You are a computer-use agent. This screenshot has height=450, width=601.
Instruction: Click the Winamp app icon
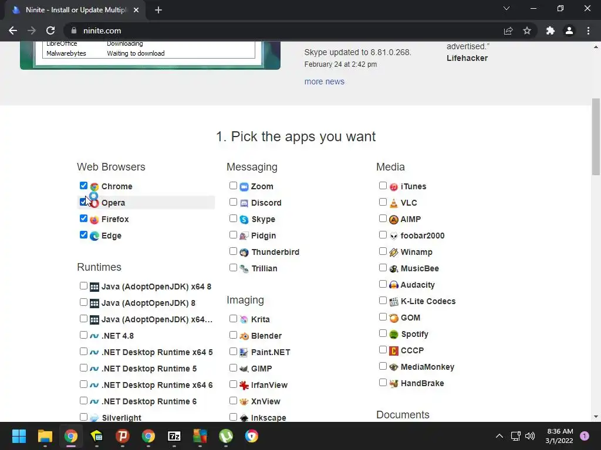click(394, 253)
